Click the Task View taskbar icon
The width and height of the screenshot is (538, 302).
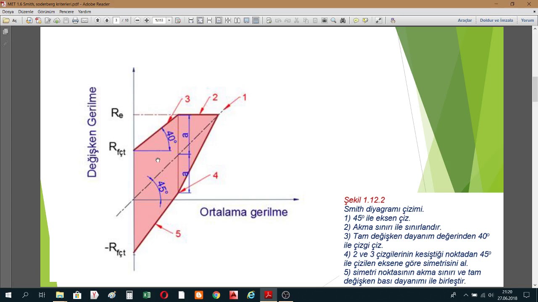(42, 295)
